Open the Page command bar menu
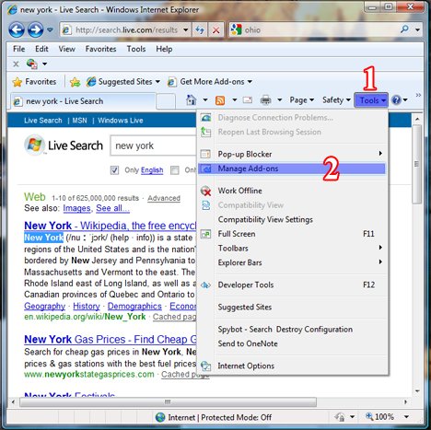This screenshot has width=431, height=430. tap(302, 100)
